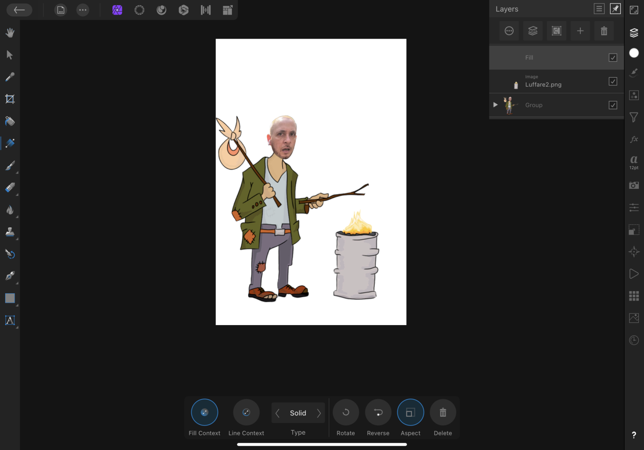Switch to next fill Type
This screenshot has height=450, width=644.
[x=319, y=413]
